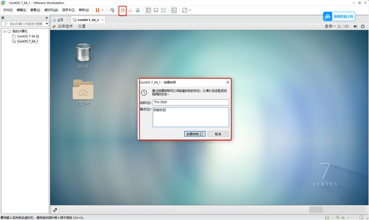Click the CD/DVD status bar icon
The image size is (369, 220).
tap(333, 218)
